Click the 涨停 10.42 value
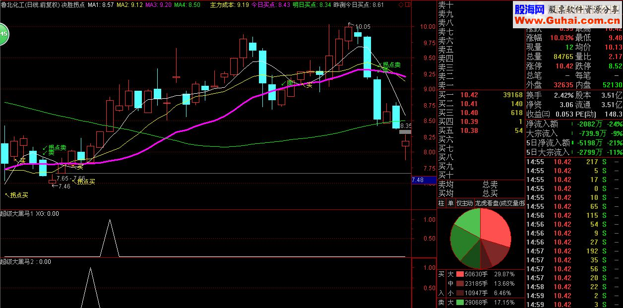This screenshot has width=623, height=308. 564,66
